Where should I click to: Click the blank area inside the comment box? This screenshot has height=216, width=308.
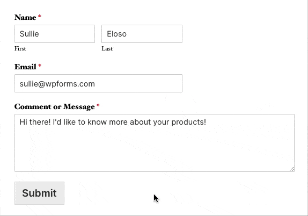click(x=155, y=149)
